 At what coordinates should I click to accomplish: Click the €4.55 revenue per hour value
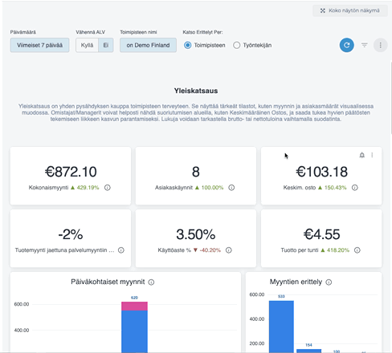[321, 234]
